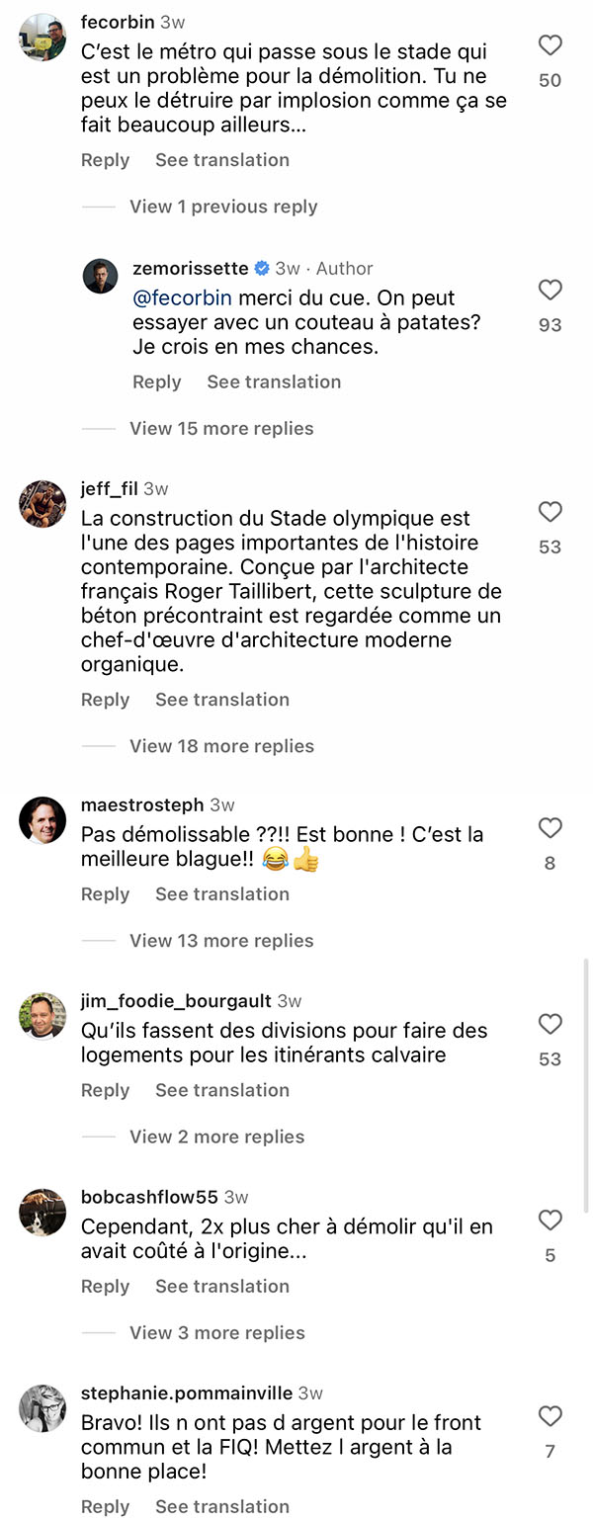Like maestrosteph's comment
The height and width of the screenshot is (1519, 593).
550,828
